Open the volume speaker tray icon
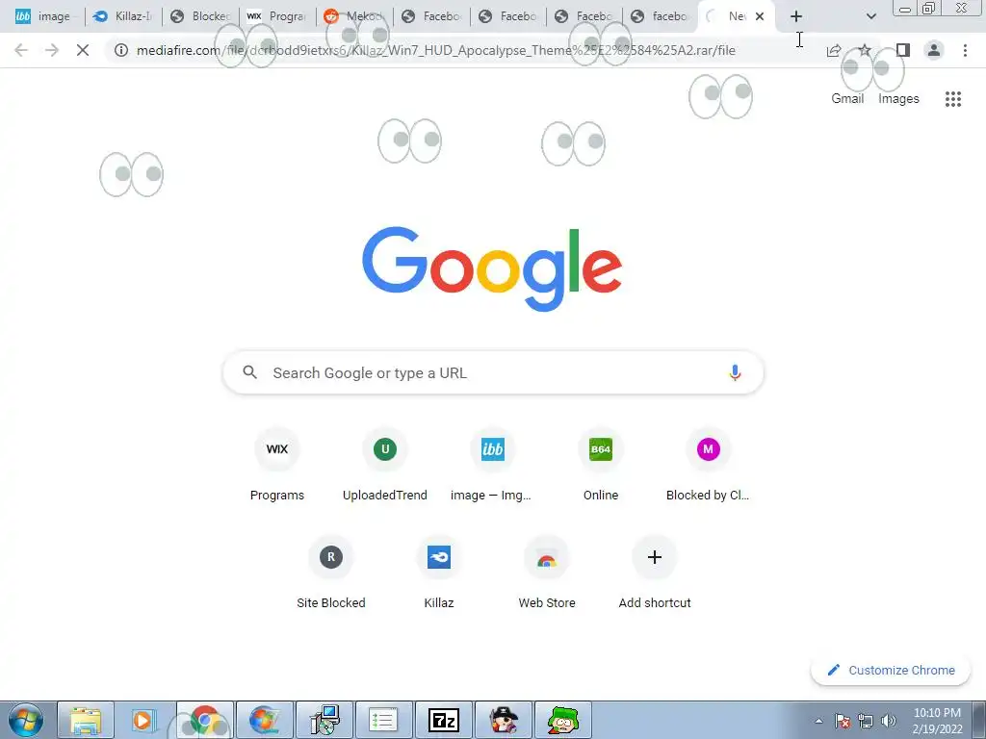Viewport: 986px width, 739px height. (x=889, y=721)
